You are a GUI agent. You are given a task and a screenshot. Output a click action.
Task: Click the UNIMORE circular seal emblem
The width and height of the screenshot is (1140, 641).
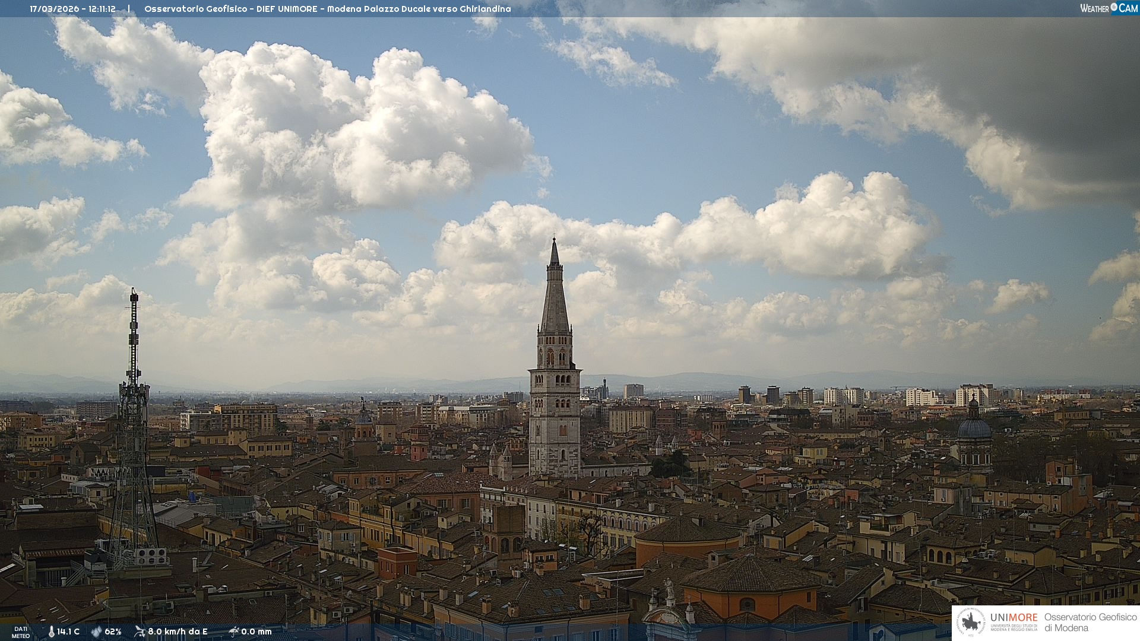pos(971,623)
